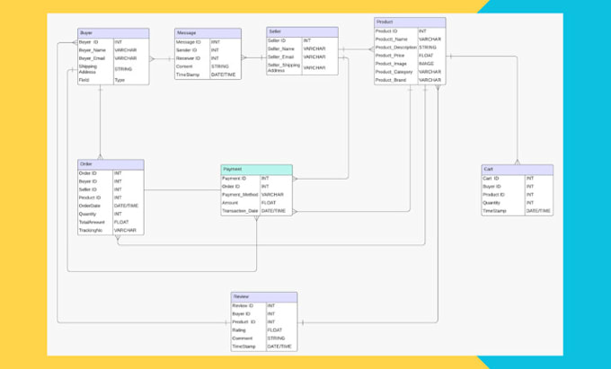611x369 pixels.
Task: Click the Buyer_Email field
Action: 92,58
